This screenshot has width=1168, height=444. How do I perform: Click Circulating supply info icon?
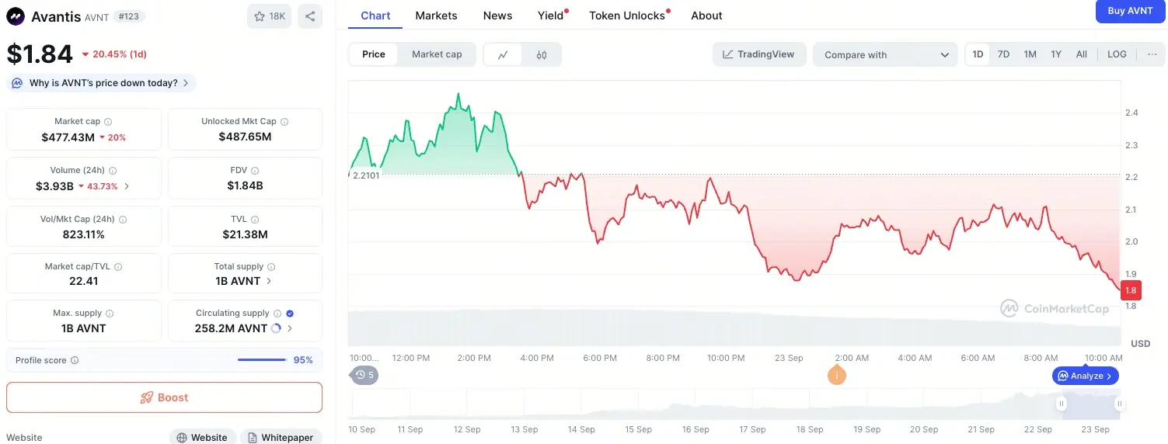pos(277,314)
